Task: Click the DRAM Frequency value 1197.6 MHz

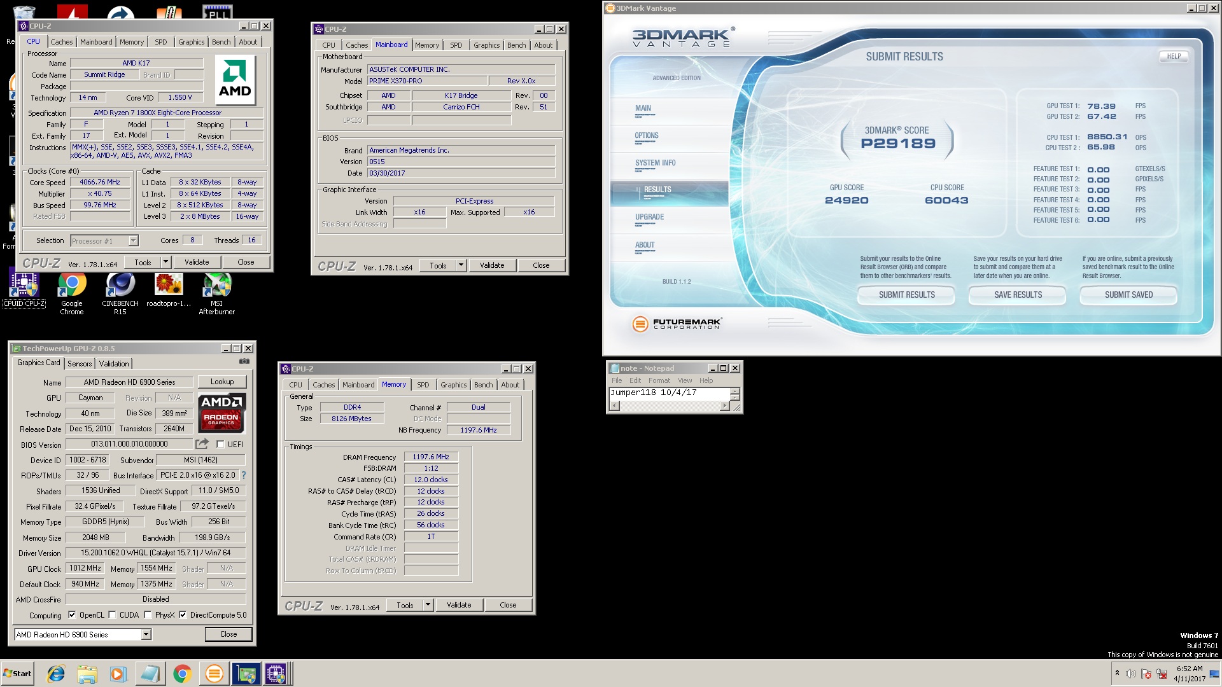Action: coord(431,457)
